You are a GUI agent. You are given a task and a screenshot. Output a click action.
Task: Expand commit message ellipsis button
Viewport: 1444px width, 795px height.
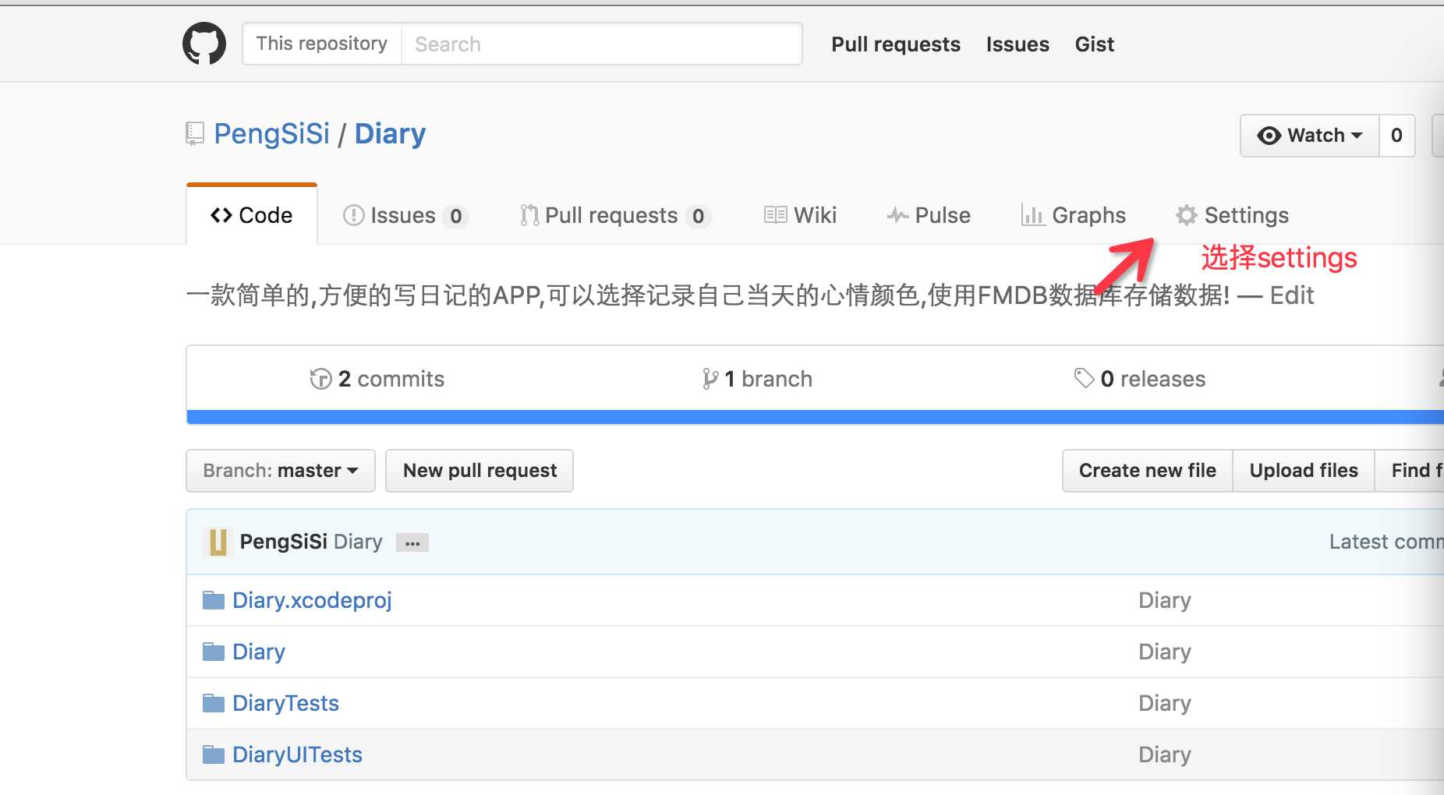412,542
